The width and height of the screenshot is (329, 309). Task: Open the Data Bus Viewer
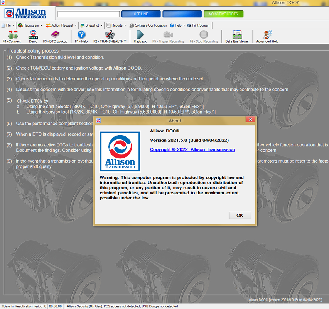[x=237, y=34]
